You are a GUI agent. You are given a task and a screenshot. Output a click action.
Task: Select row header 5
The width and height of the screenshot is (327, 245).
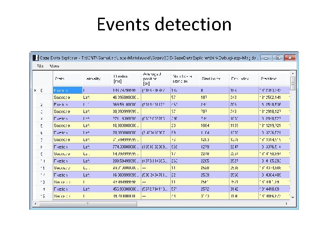click(43, 126)
